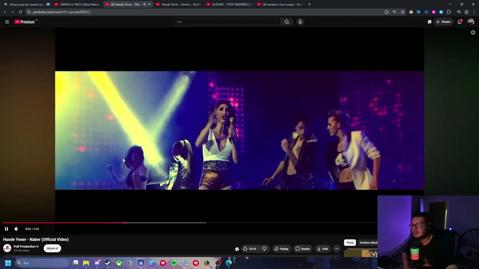
Task: Switch to türkçe pop search tab
Action: coord(27,4)
